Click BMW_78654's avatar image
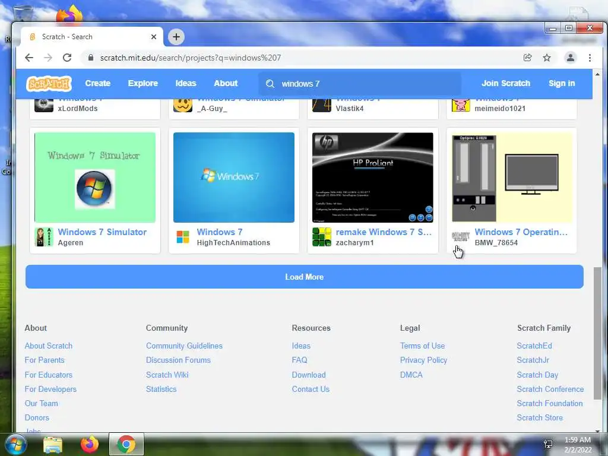 461,237
